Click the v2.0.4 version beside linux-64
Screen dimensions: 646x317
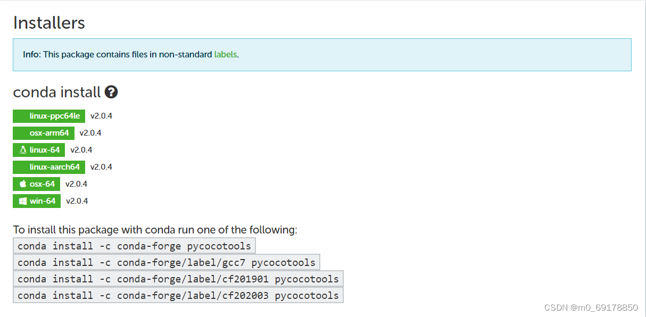(81, 150)
